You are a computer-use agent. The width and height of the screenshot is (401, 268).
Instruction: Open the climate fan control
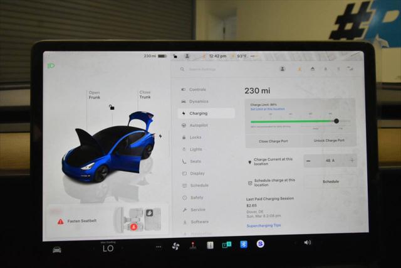tap(175, 246)
